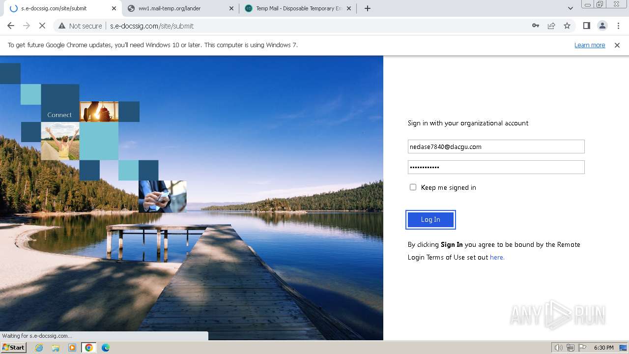Open Action Center flag icon
The image size is (629, 354).
(582, 348)
